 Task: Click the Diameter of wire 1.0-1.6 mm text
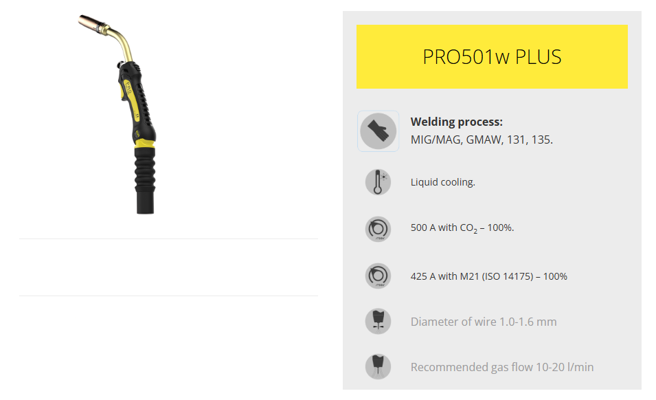pos(483,322)
